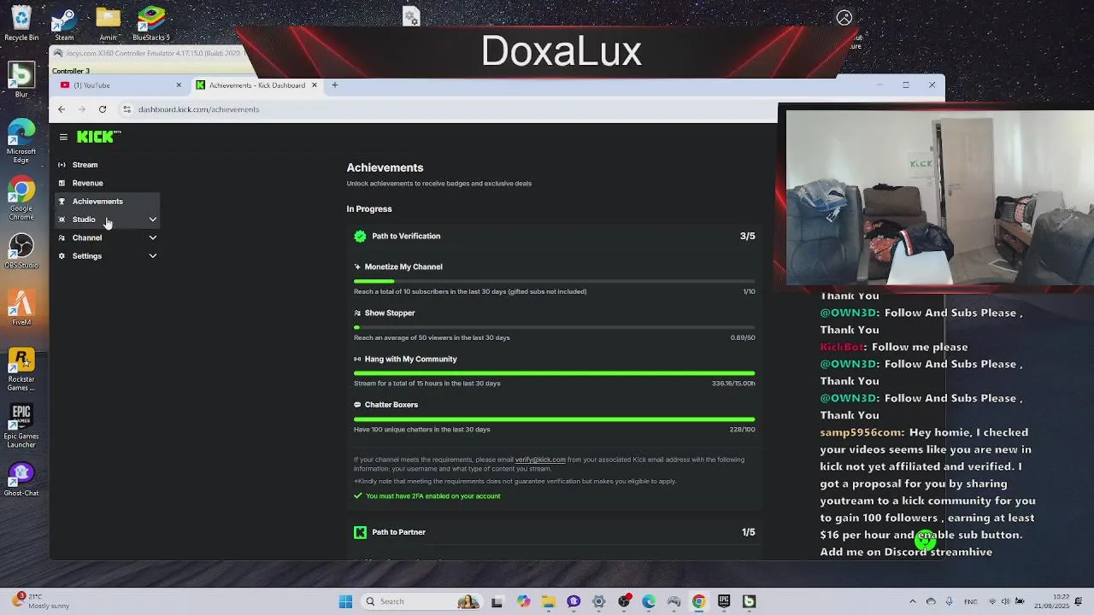Reload the Kick dashboard page

coord(103,109)
